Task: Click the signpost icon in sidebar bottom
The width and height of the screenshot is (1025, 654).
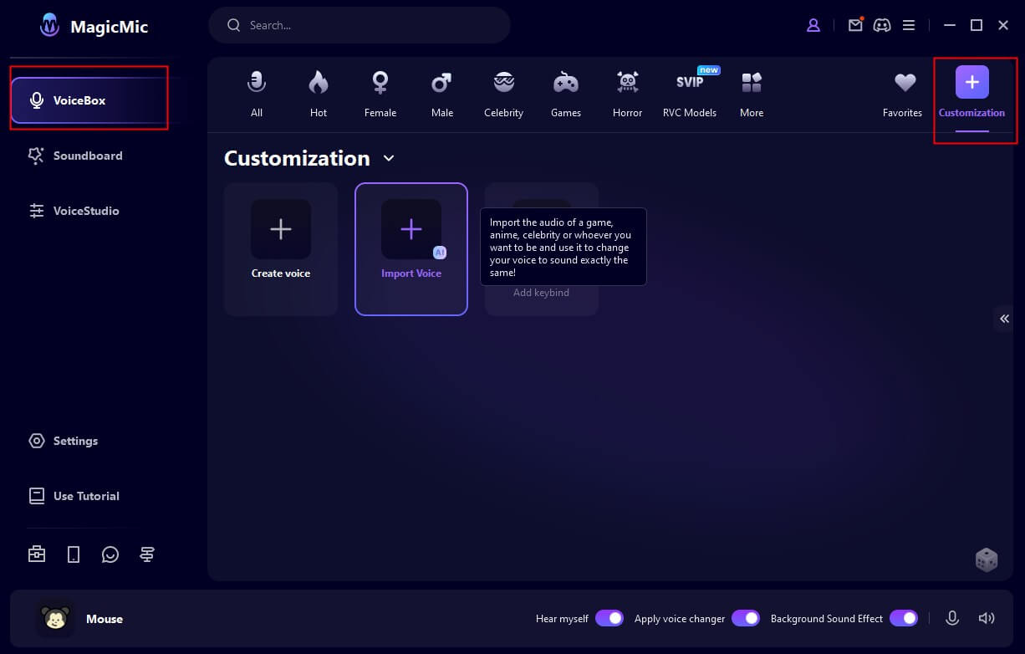Action: click(x=147, y=554)
